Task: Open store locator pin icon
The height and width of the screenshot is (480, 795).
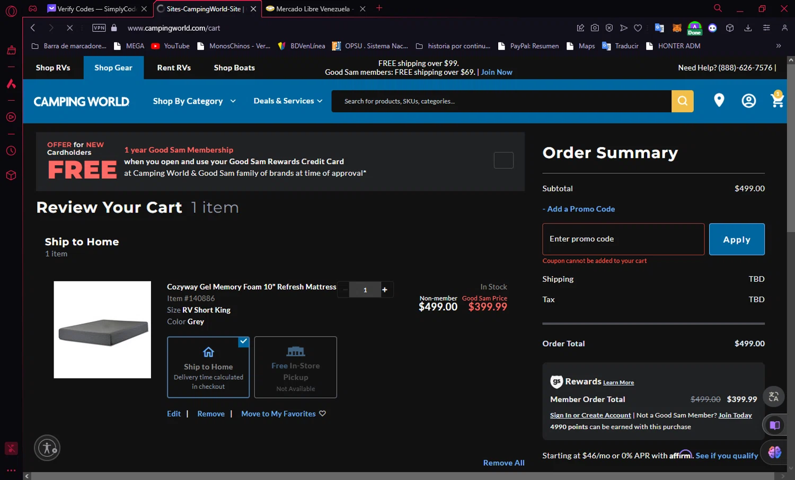Action: (719, 100)
